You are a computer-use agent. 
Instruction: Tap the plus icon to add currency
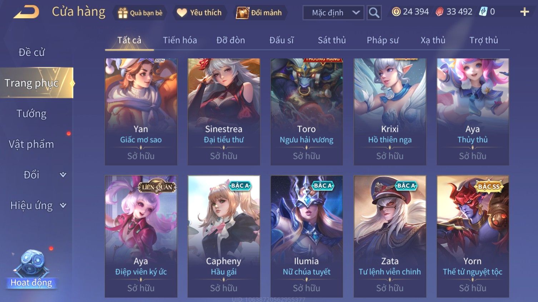(x=524, y=12)
